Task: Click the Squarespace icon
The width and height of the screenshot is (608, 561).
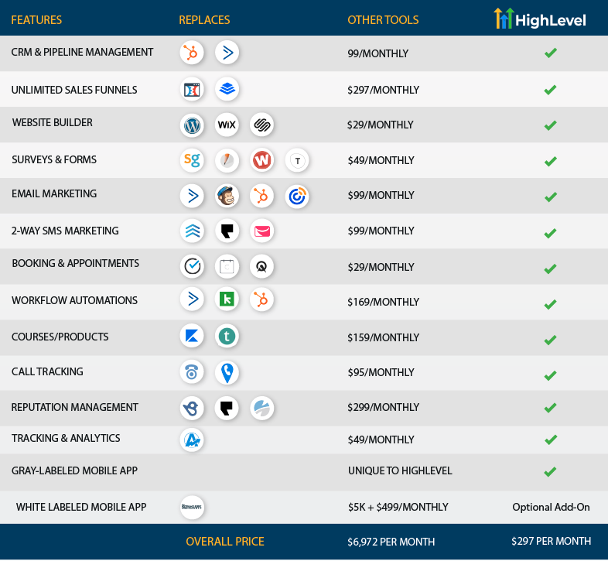Action: pos(261,125)
